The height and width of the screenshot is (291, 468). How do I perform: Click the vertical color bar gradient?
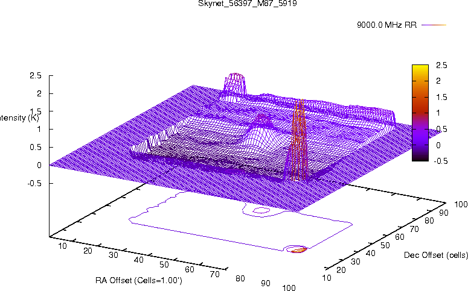coord(420,113)
